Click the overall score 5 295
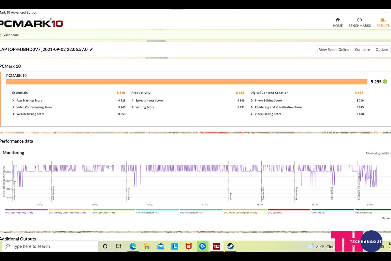 click(x=376, y=82)
